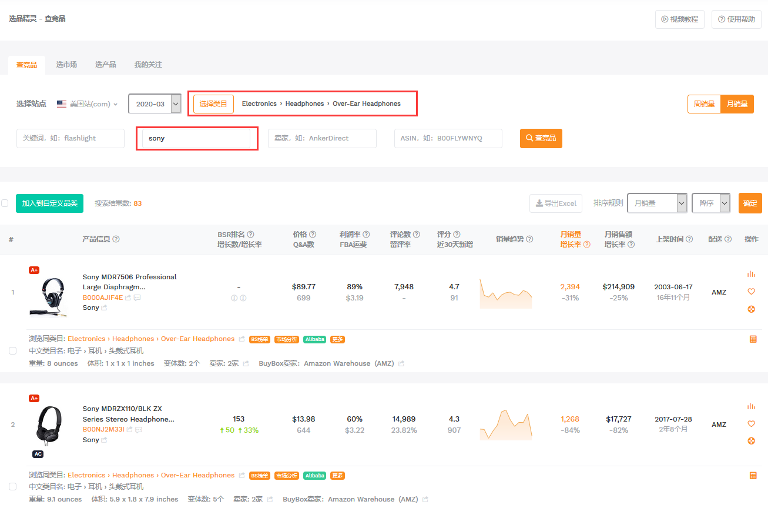Screen dimensions: 768x508
Task: Open external link icon next to ASIN B000AJIF4E
Action: tap(128, 298)
